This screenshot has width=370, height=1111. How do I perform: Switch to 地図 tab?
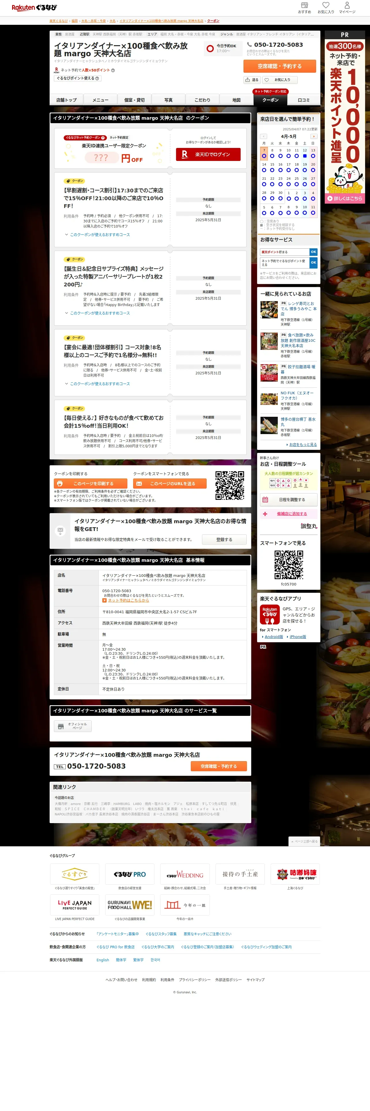[237, 100]
